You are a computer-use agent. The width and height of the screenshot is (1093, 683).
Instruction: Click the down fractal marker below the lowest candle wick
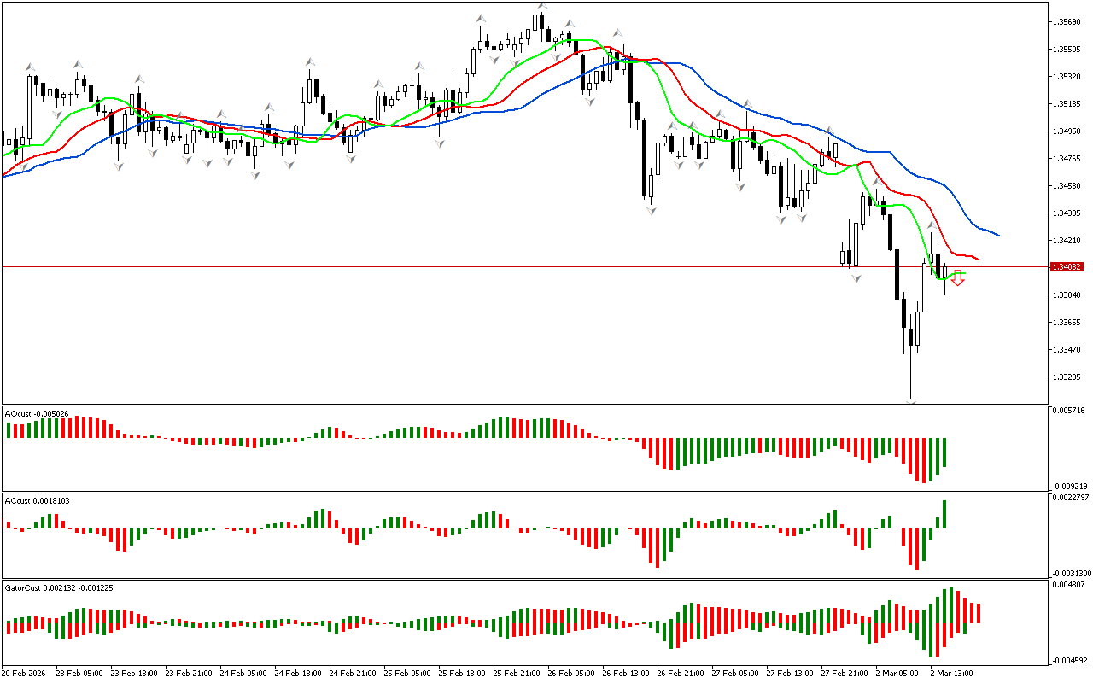coord(911,401)
